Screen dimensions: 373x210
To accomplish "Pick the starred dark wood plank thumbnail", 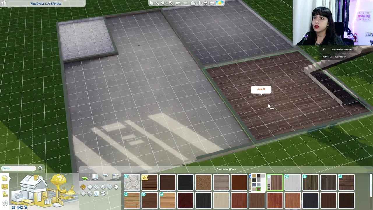I will [x=149, y=182].
